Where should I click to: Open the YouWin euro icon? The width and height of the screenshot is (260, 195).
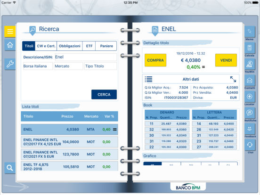click(x=250, y=64)
